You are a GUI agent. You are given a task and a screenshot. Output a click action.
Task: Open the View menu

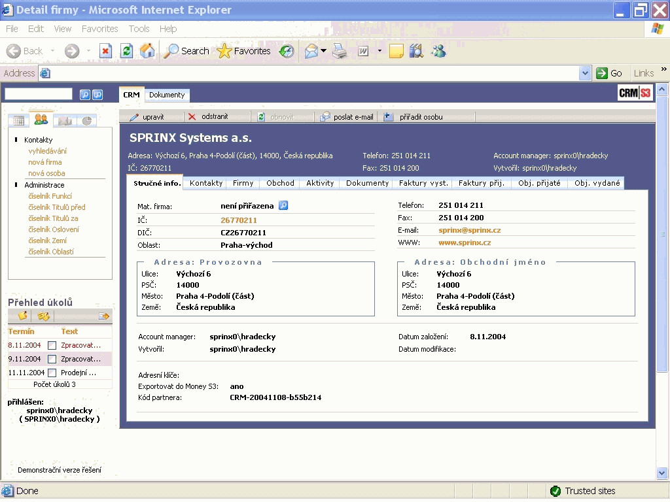(x=62, y=29)
